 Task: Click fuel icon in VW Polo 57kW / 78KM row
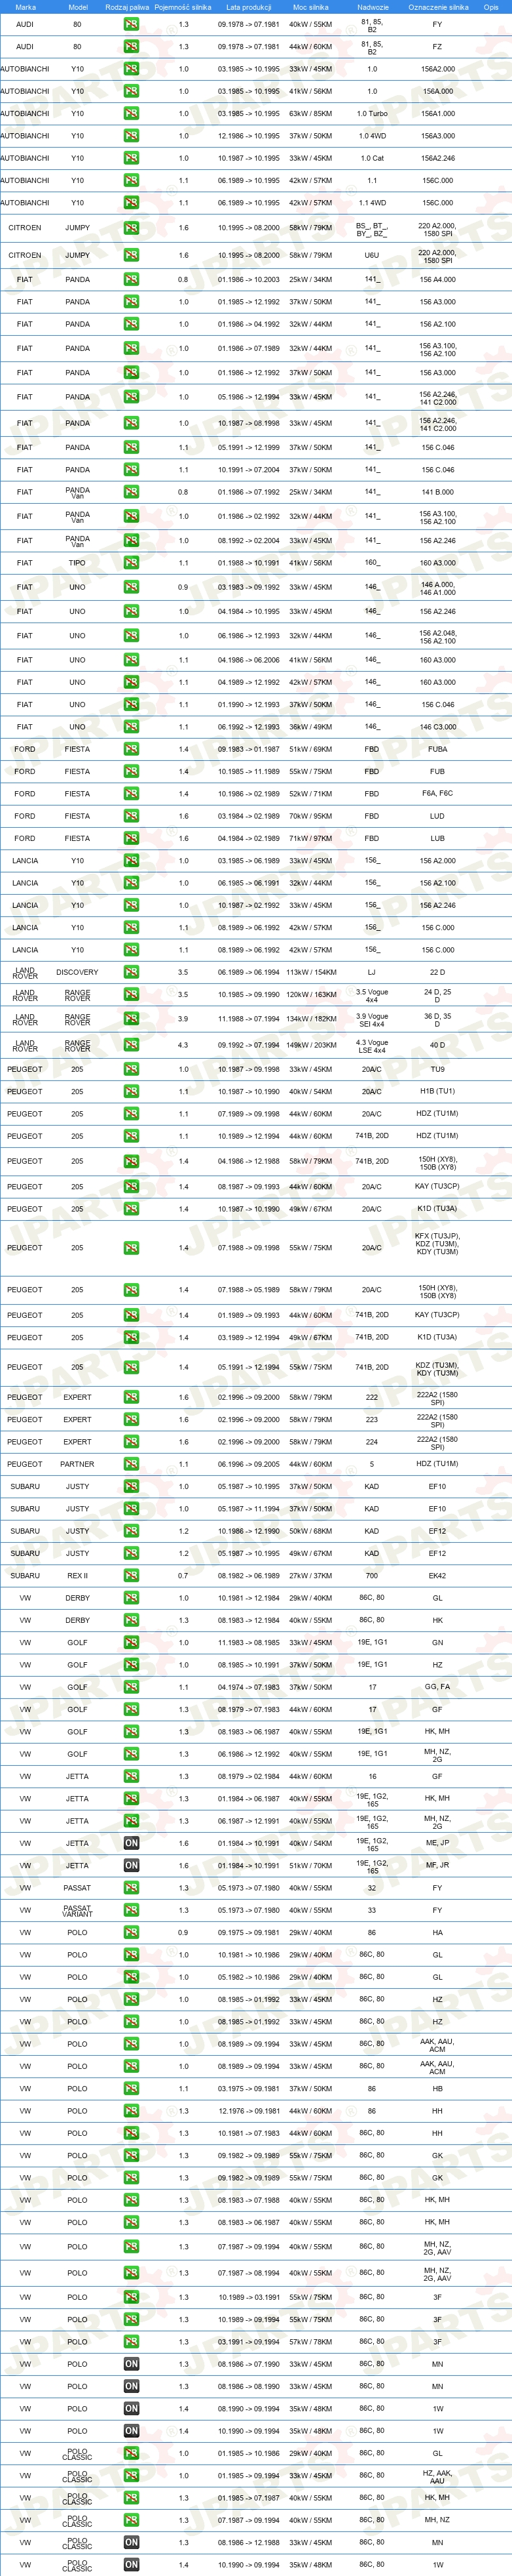pyautogui.click(x=131, y=2342)
